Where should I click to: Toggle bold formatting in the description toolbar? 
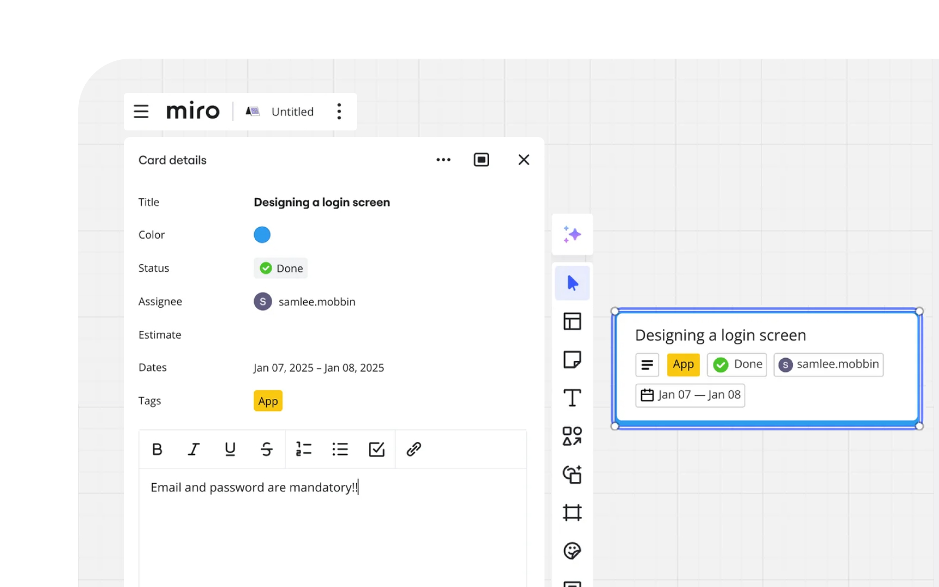click(157, 449)
